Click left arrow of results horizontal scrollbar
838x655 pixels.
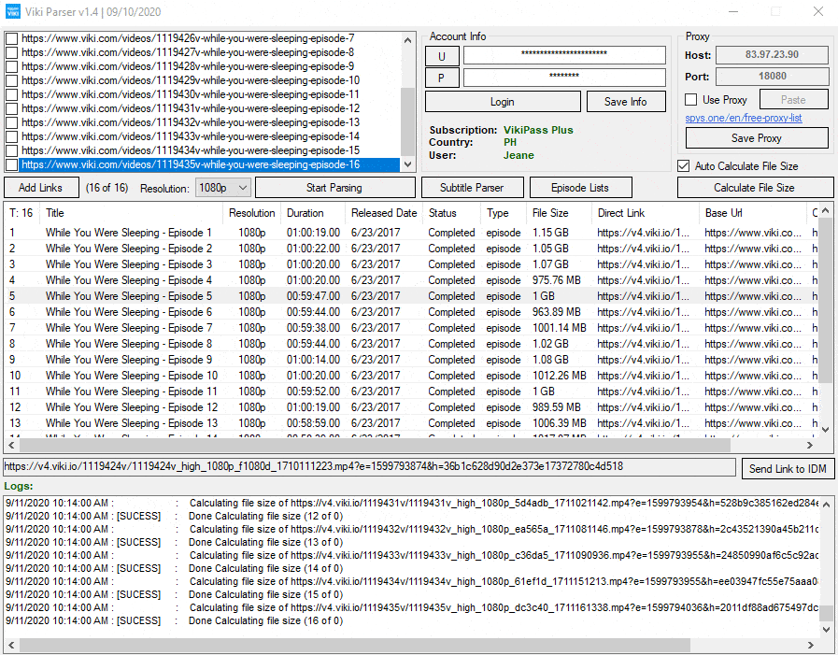pyautogui.click(x=12, y=445)
